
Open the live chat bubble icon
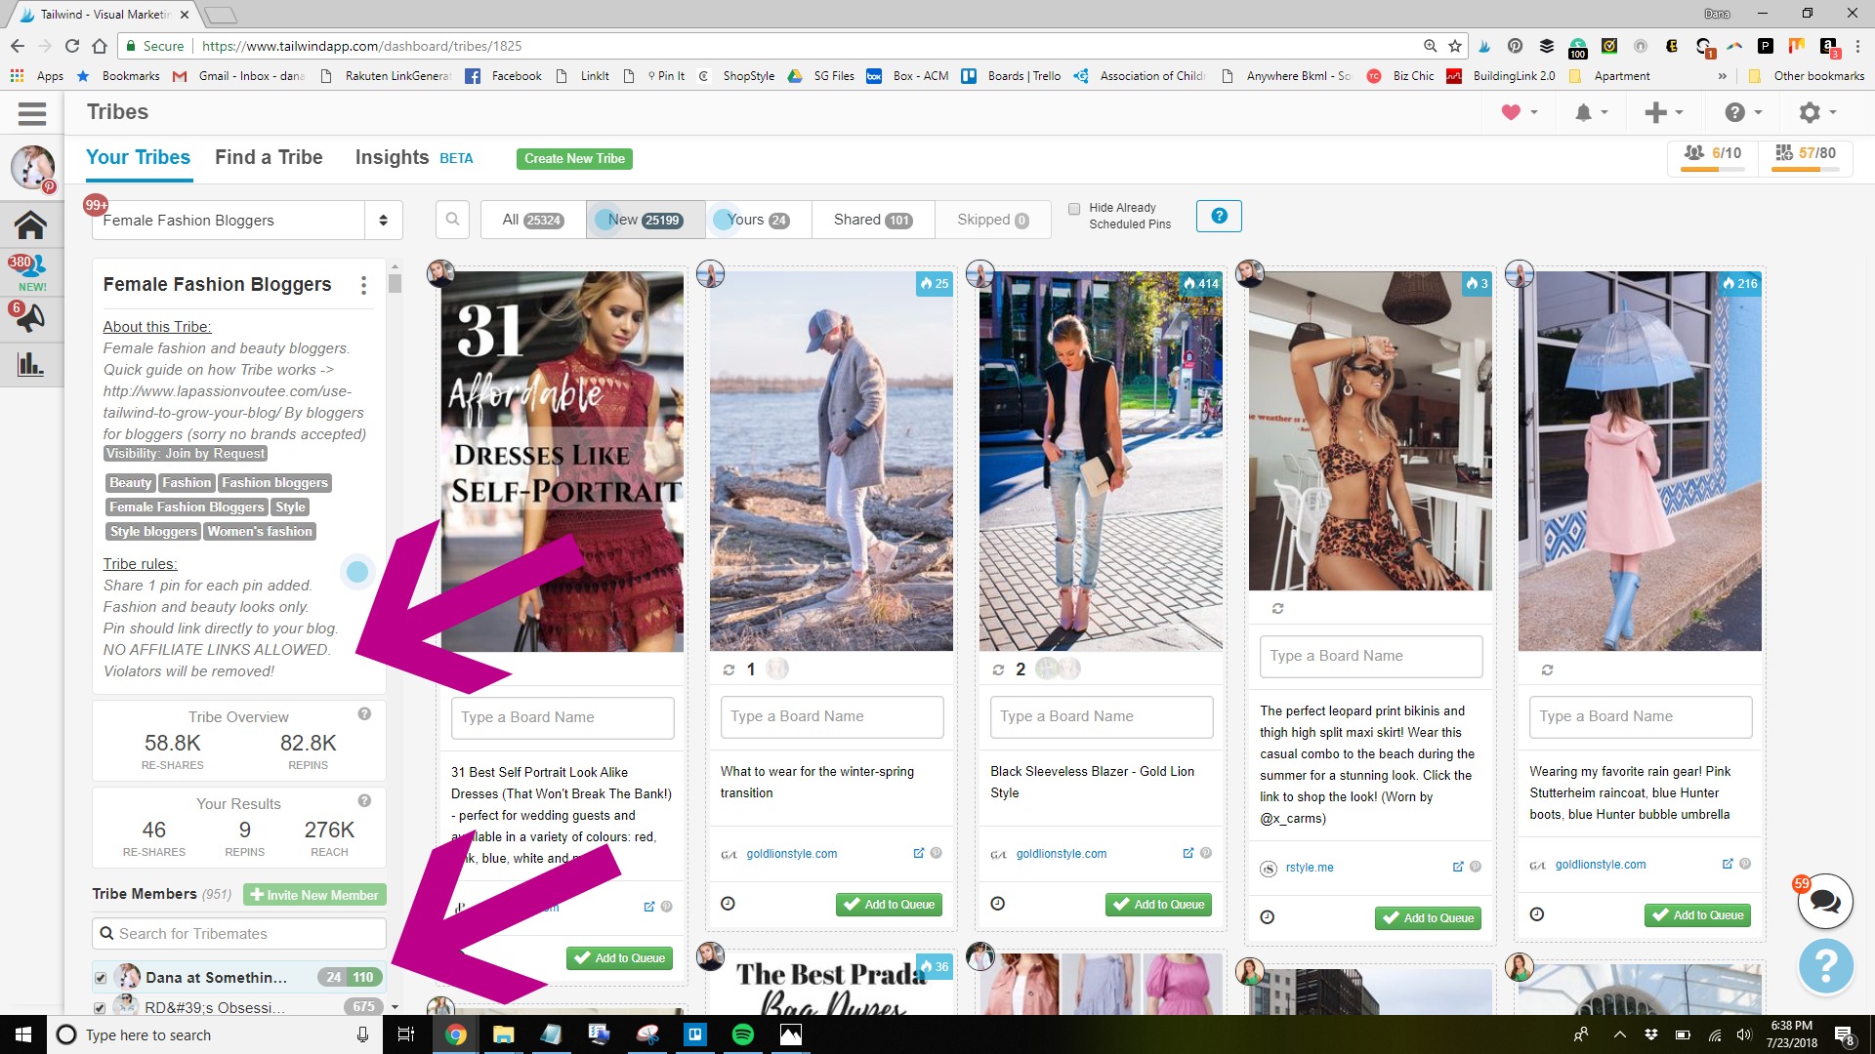1825,901
